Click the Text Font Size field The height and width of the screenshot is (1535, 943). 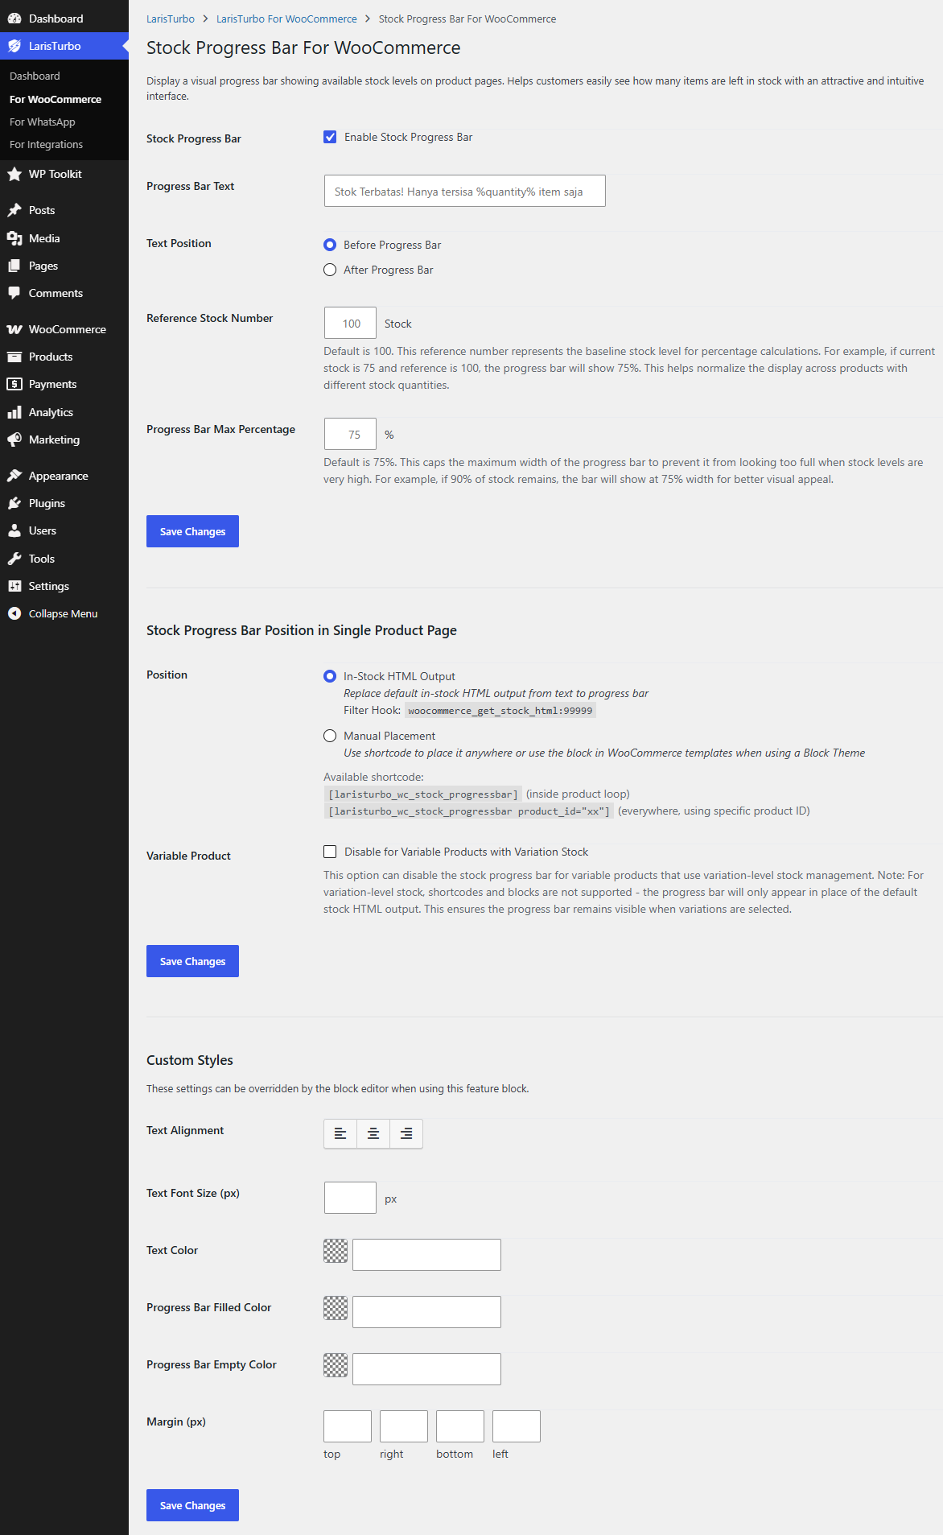pyautogui.click(x=350, y=1198)
